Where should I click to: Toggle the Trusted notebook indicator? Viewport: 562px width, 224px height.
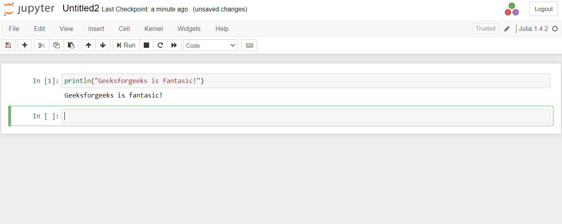pyautogui.click(x=485, y=29)
